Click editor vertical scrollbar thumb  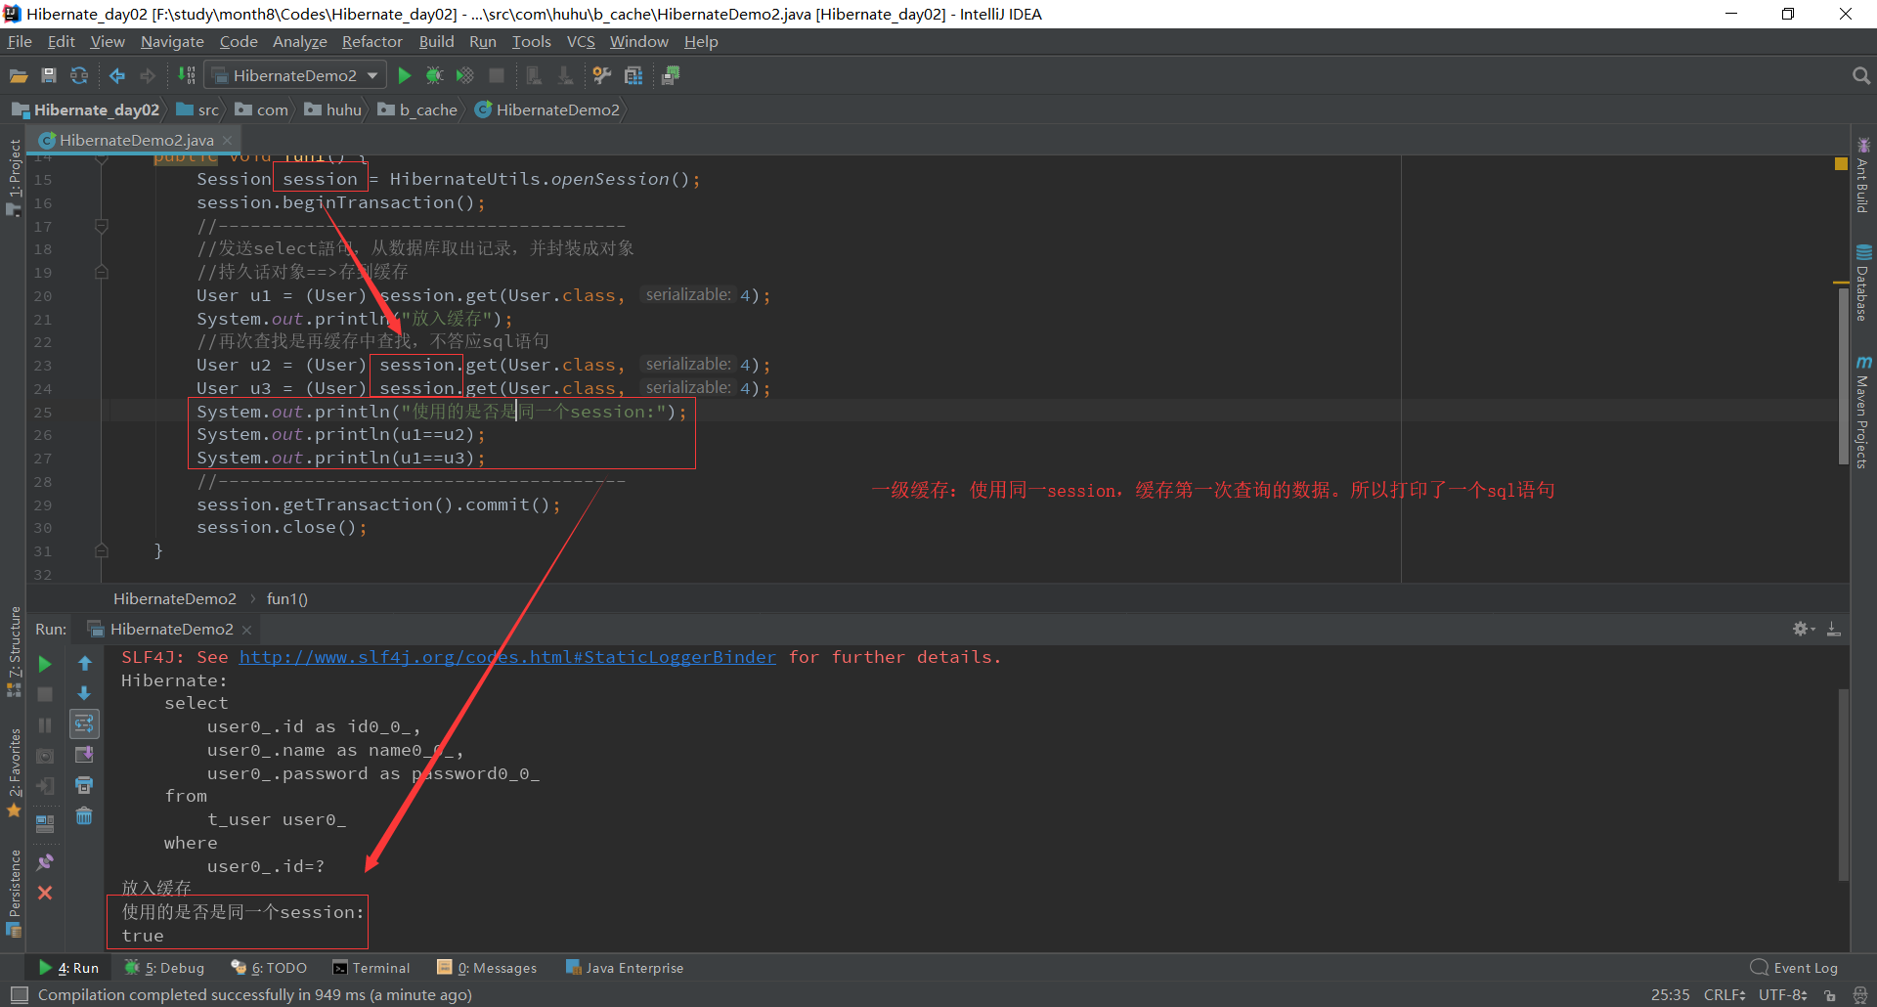(1843, 374)
